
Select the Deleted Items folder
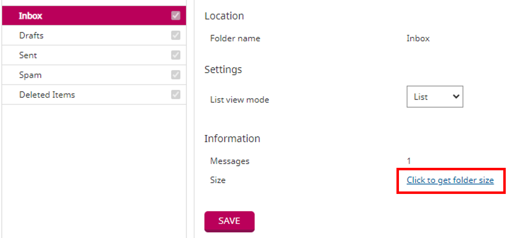tap(47, 94)
